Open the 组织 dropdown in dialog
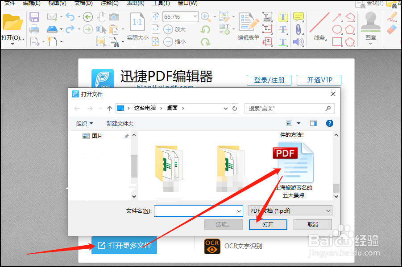Viewport: 402px width, 267px height. pyautogui.click(x=84, y=124)
